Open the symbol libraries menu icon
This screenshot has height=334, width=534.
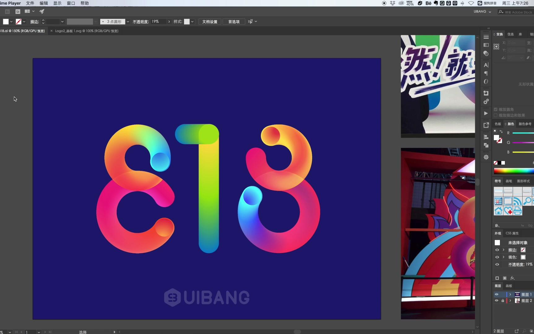(x=497, y=225)
